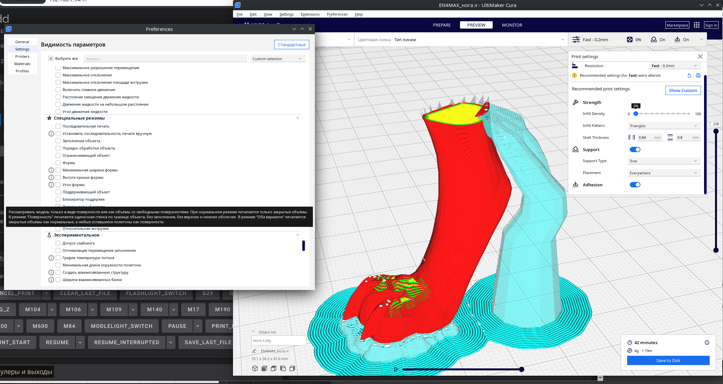Open the Infill Pattern Triangles dropdown
The image size is (723, 384).
tap(663, 126)
